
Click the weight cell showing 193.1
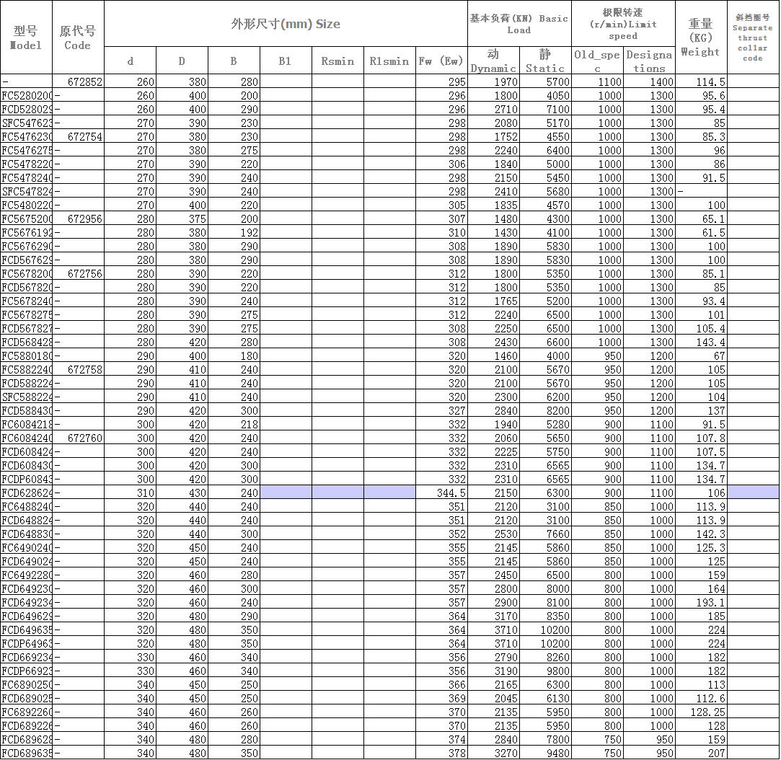[701, 603]
